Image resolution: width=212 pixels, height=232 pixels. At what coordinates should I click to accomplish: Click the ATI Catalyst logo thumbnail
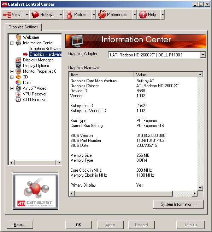pos(35,191)
